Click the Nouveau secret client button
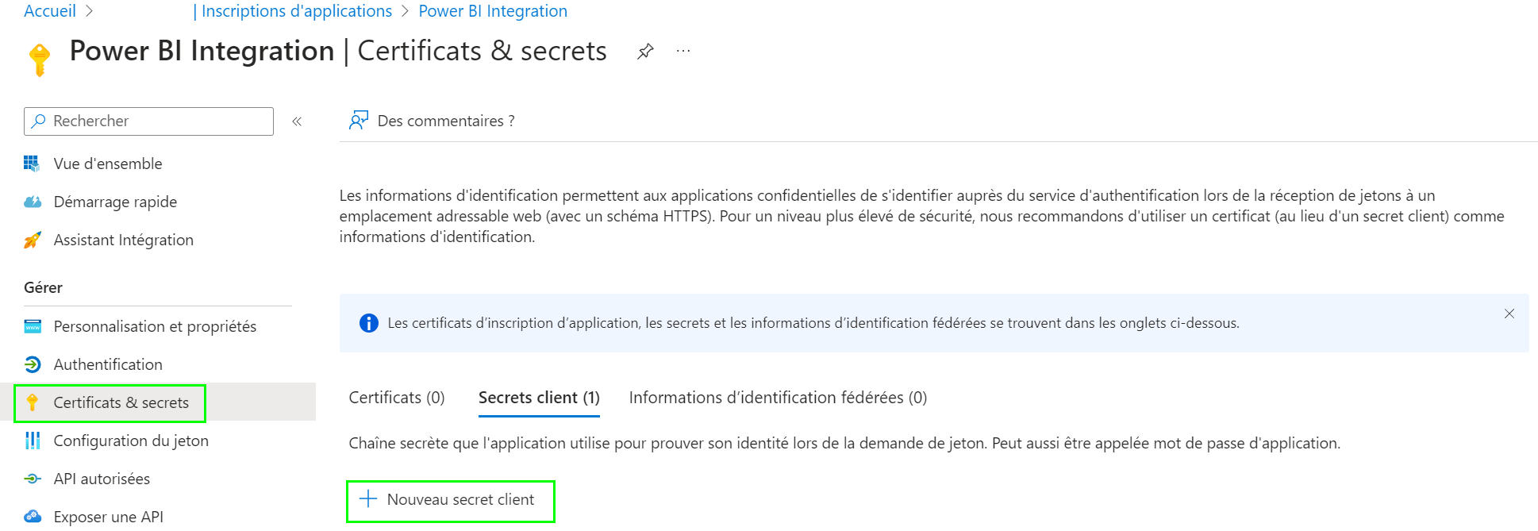The width and height of the screenshot is (1538, 531). [x=450, y=500]
